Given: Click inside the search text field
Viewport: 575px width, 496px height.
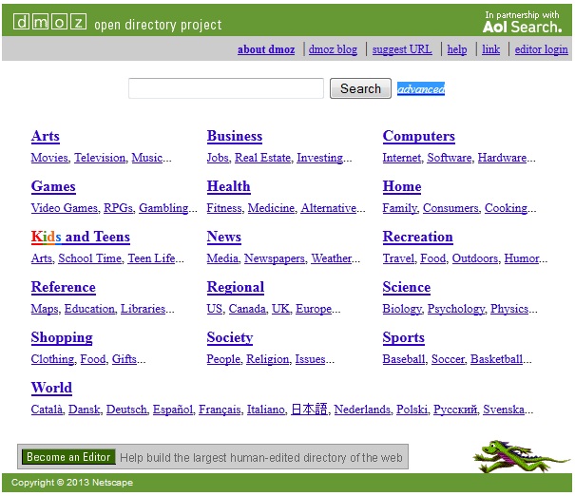Looking at the screenshot, I should pos(226,88).
